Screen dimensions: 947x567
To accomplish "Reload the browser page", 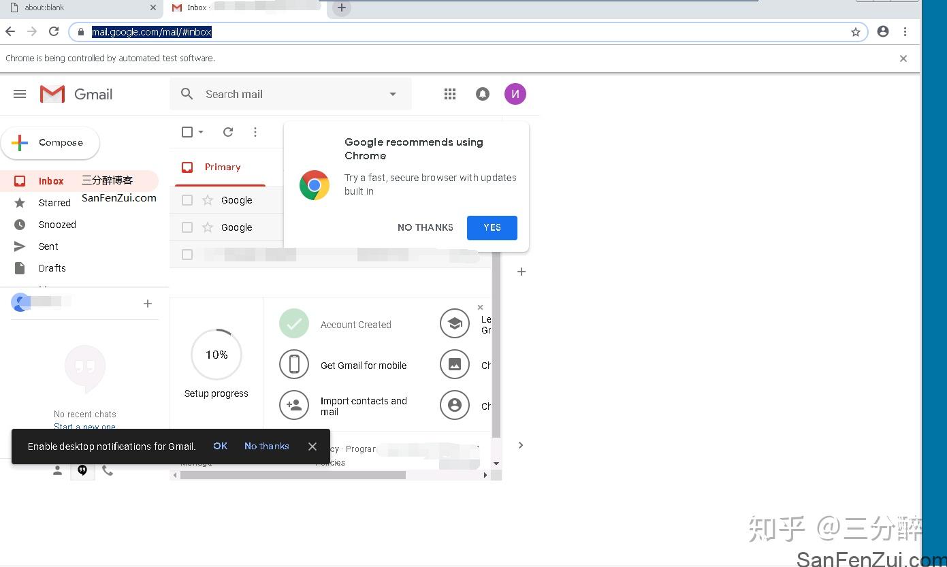I will tap(54, 31).
